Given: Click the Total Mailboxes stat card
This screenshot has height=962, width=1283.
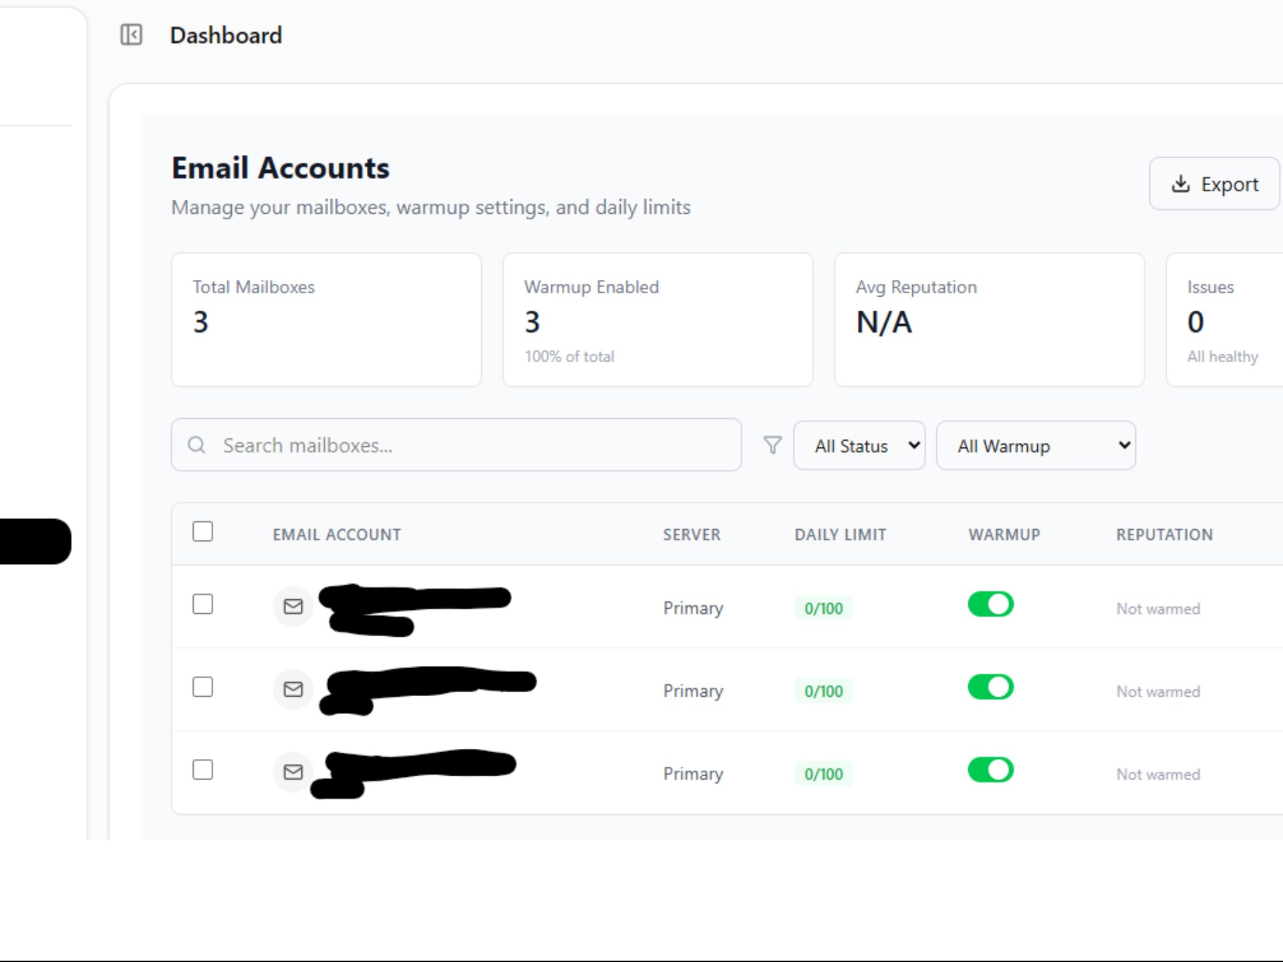Looking at the screenshot, I should [x=326, y=320].
